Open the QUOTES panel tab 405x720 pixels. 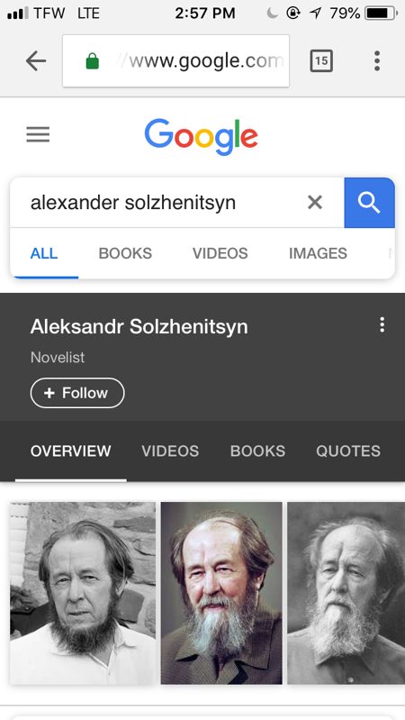tap(348, 451)
